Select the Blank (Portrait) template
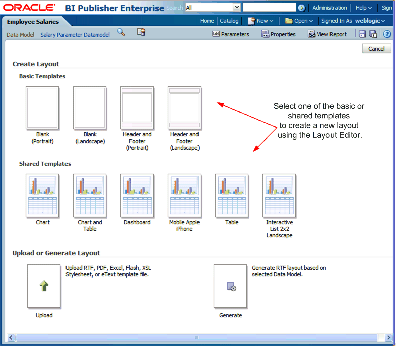 [42, 108]
